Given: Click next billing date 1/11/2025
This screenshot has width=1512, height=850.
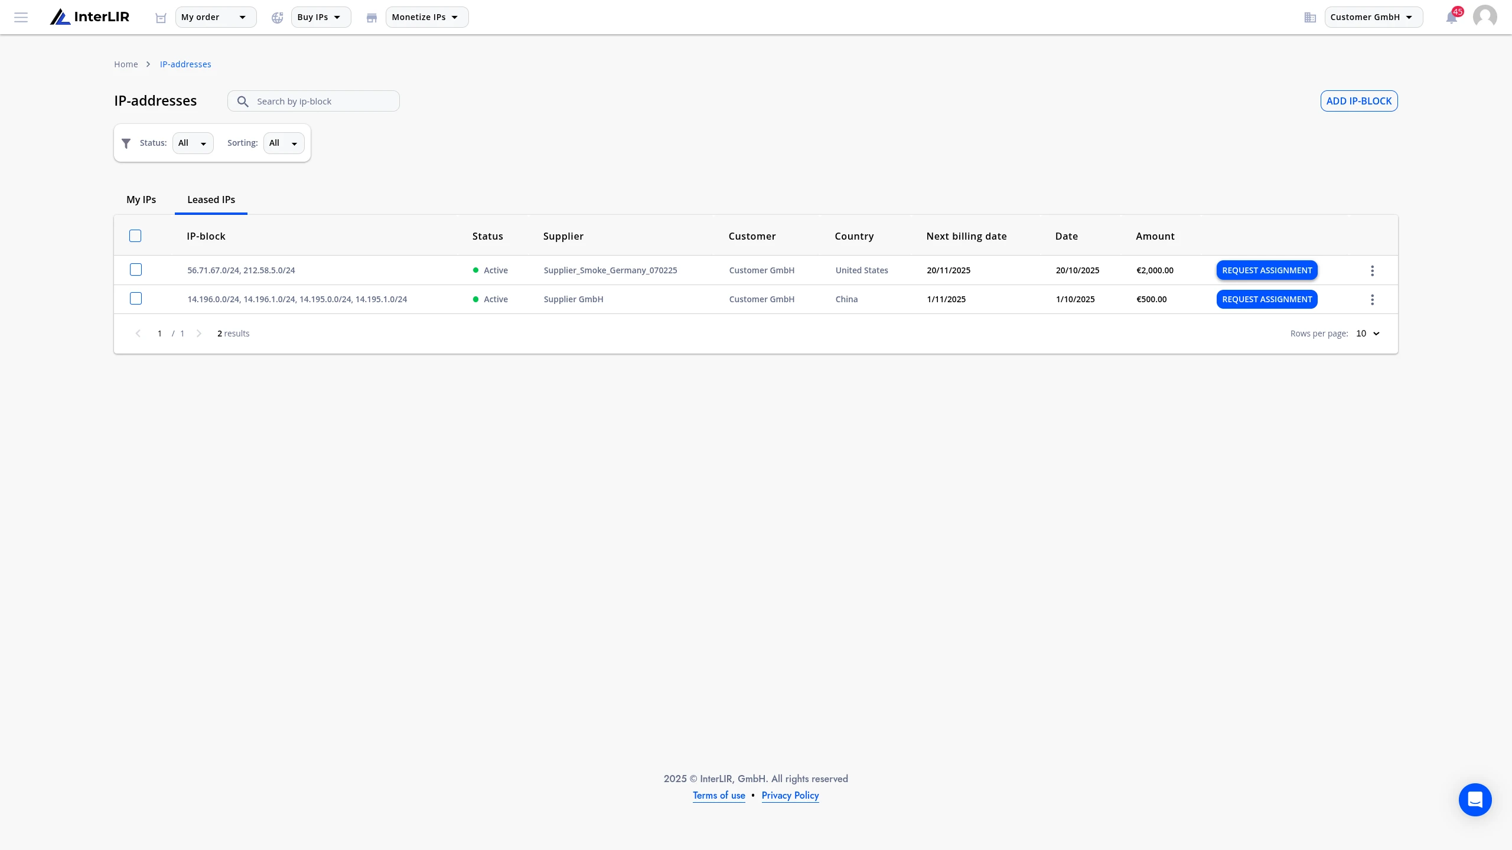Looking at the screenshot, I should pyautogui.click(x=946, y=299).
